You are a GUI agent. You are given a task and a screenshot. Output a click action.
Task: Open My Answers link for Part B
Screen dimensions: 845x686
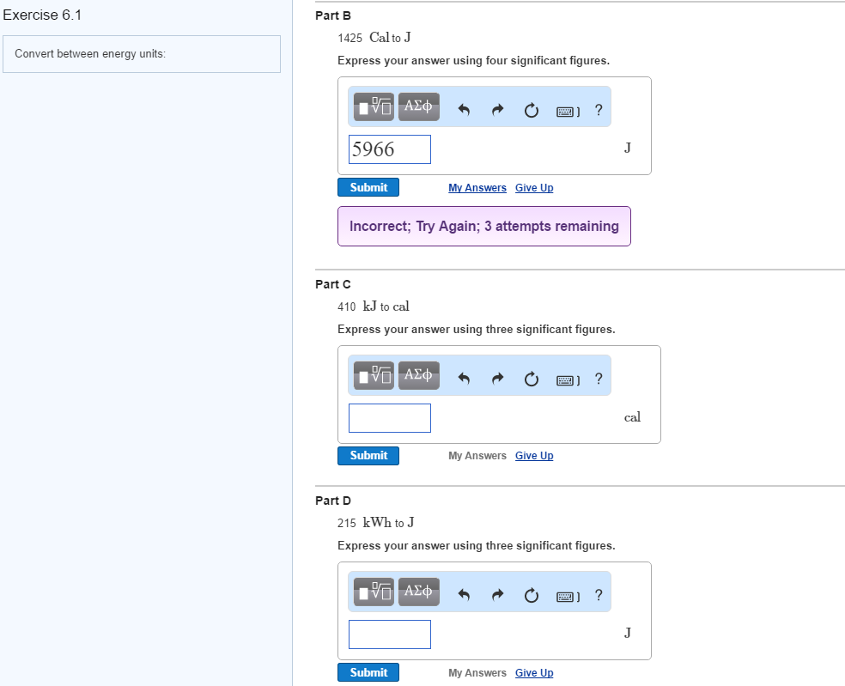tap(477, 188)
